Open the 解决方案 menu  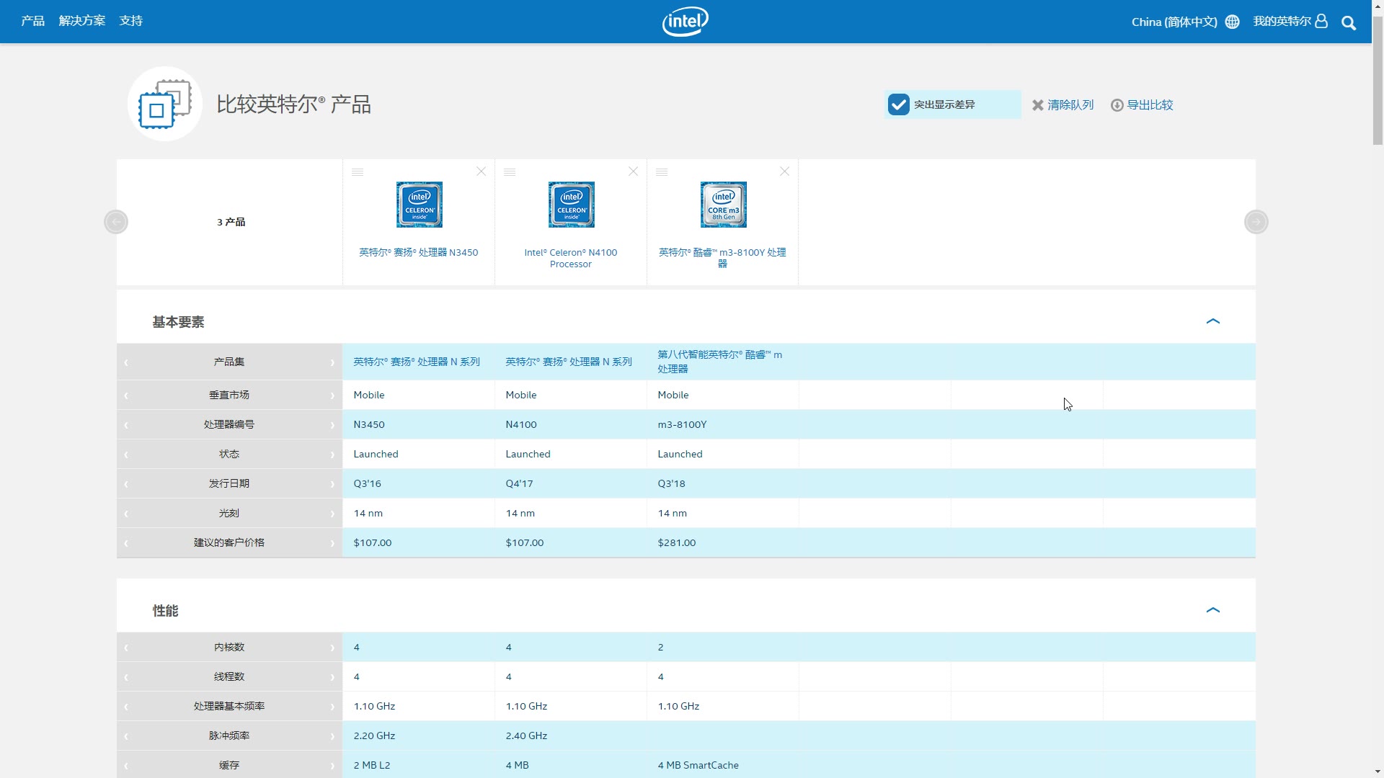click(x=81, y=21)
